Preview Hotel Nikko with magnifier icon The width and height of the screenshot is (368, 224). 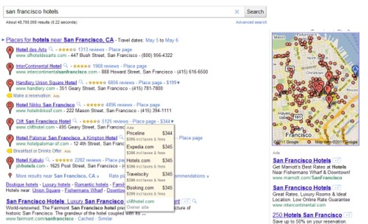pos(79,105)
